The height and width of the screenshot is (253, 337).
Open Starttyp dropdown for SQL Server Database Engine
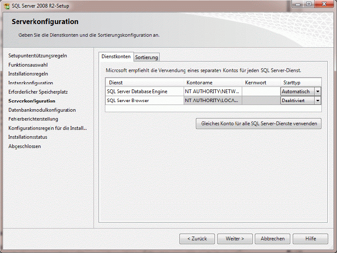point(318,92)
